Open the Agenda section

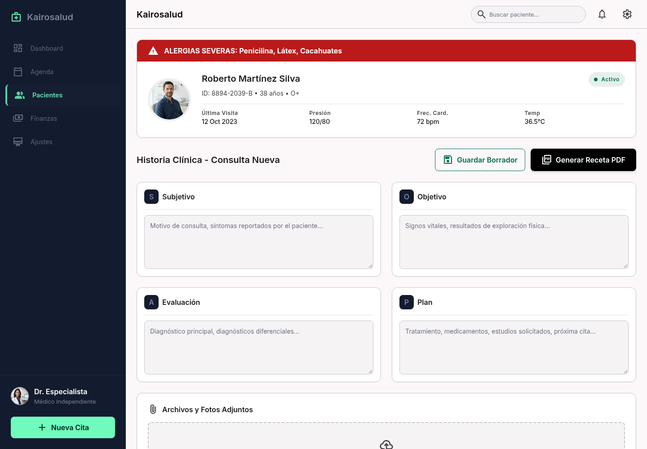point(63,72)
